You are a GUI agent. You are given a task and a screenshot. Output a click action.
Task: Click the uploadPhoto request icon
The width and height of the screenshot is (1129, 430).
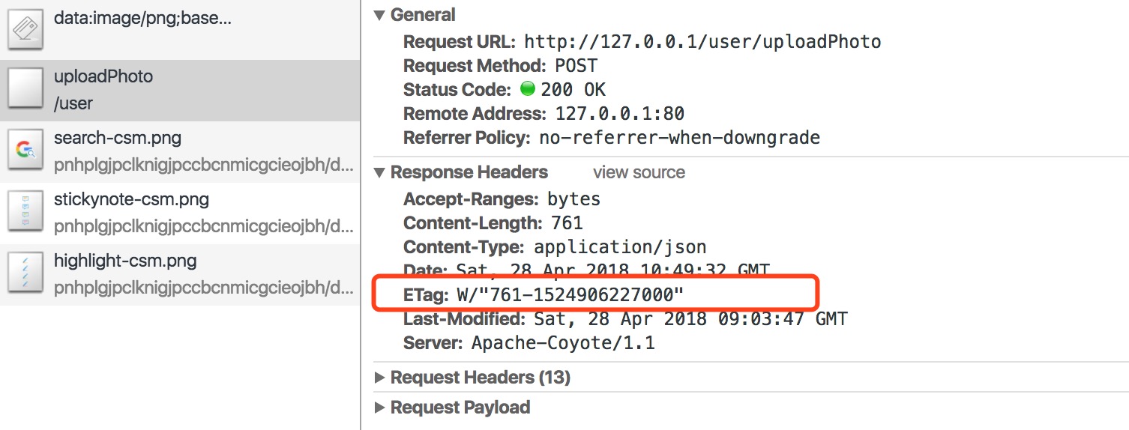coord(26,90)
